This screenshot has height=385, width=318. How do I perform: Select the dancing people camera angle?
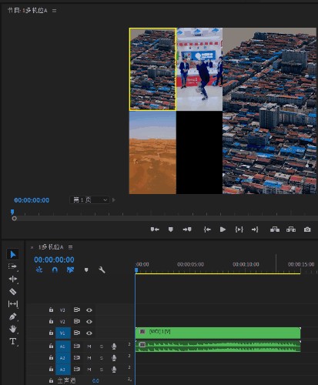(199, 69)
